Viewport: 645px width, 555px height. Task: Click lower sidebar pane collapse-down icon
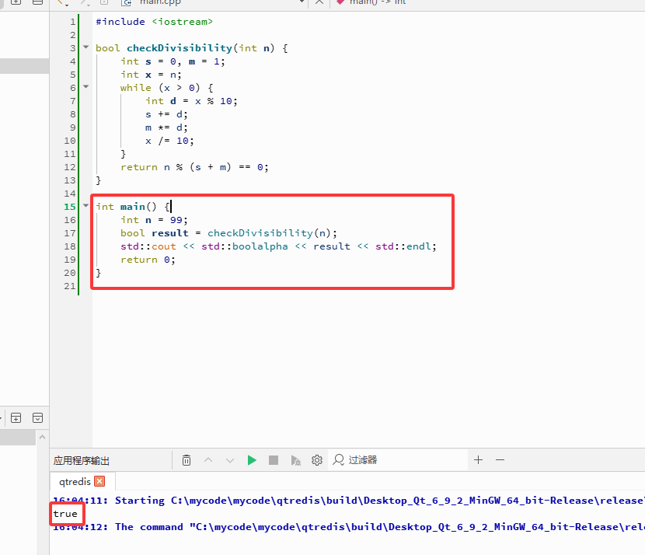(x=37, y=418)
